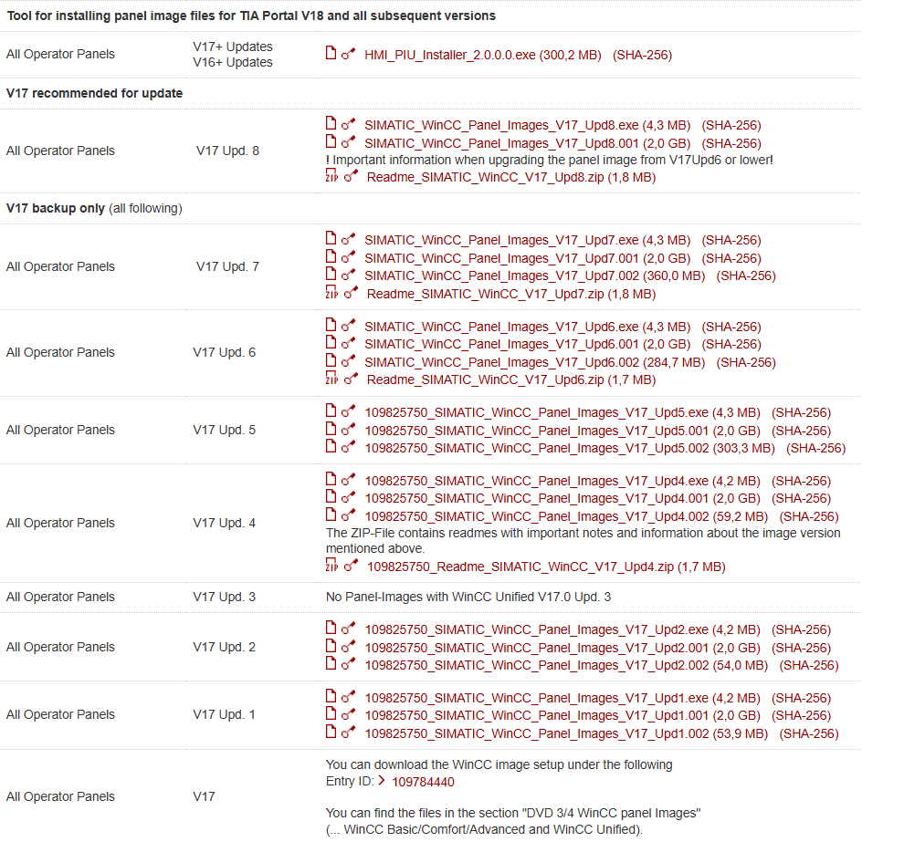
Task: Open SHA-256 link for V17_Upd6.002
Action: pos(746,362)
